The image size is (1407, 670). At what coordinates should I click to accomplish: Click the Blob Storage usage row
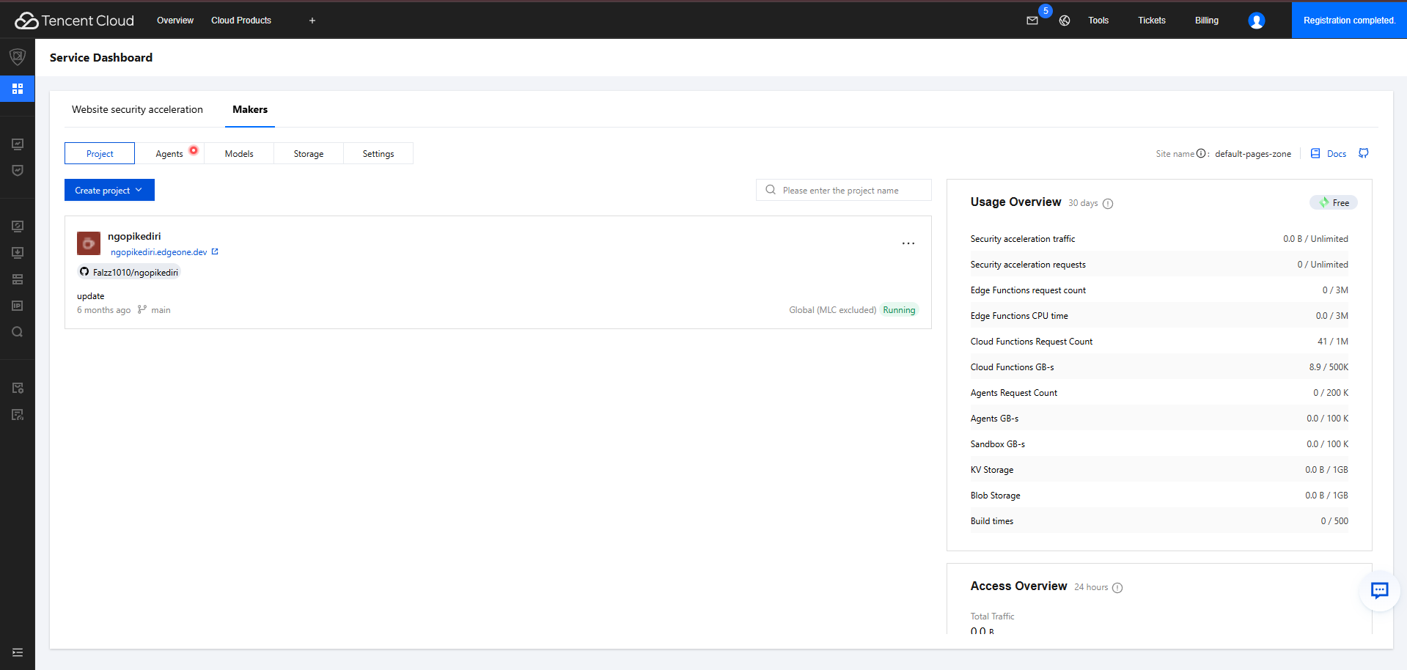(x=1159, y=496)
